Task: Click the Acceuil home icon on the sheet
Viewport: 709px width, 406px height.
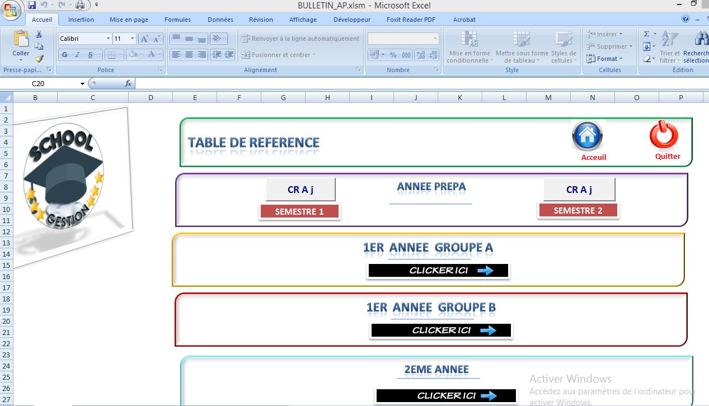Action: click(587, 135)
